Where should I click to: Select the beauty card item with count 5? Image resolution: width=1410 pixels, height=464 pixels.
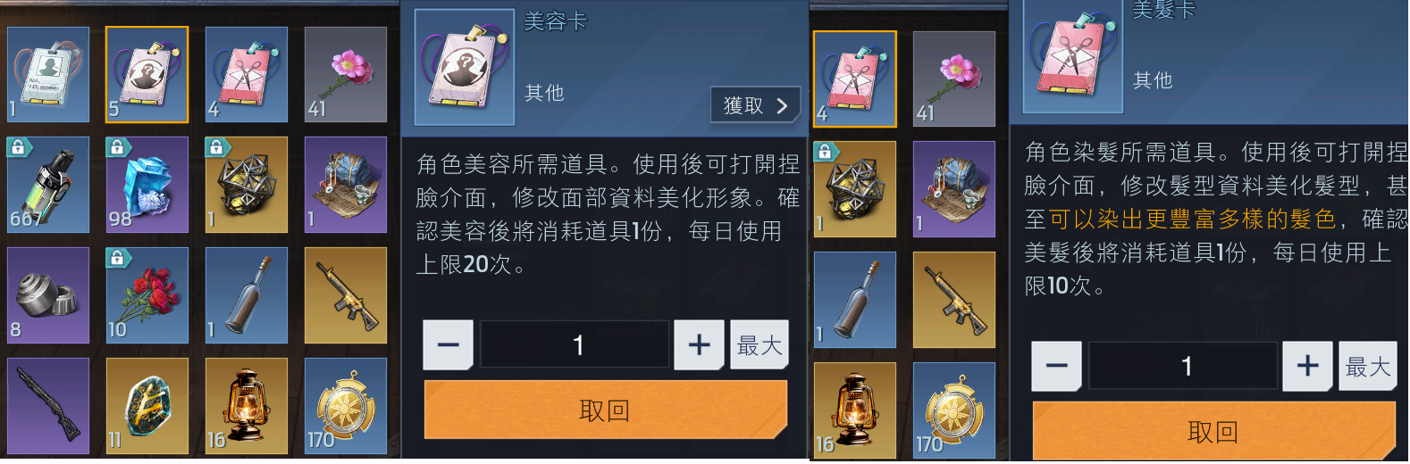coord(147,74)
